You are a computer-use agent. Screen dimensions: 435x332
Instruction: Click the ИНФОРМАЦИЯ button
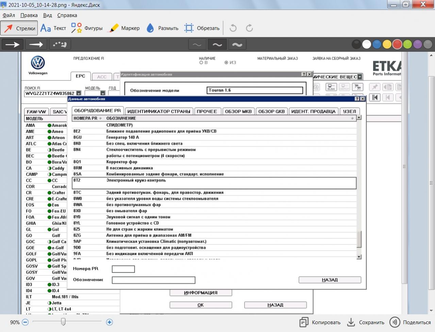point(201,293)
